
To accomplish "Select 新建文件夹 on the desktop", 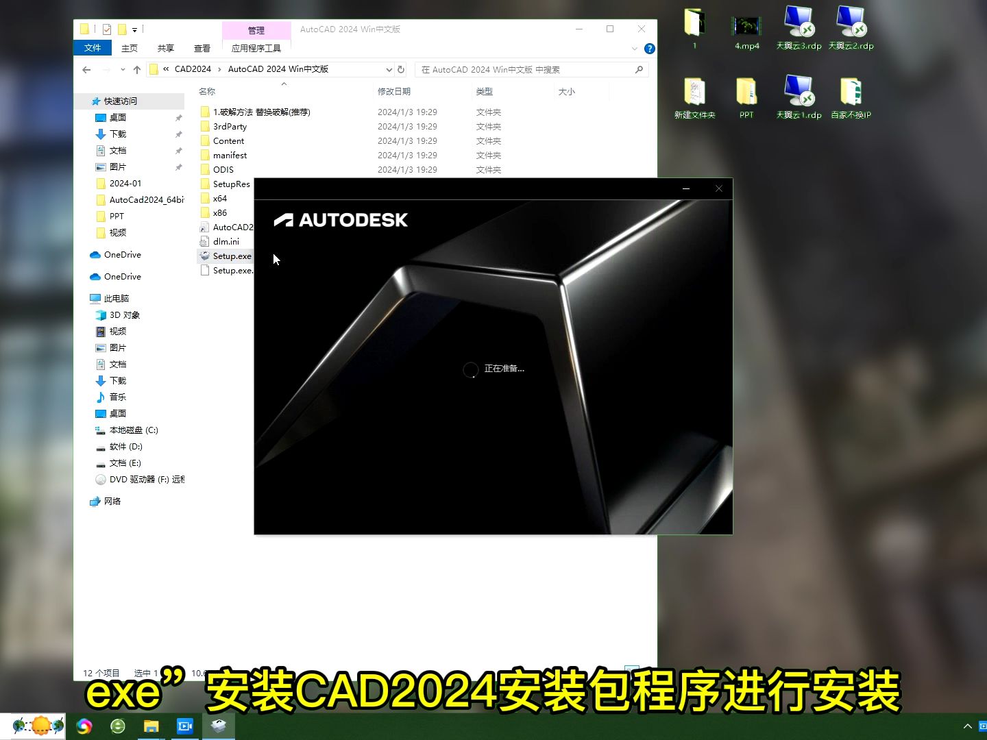I will coord(694,98).
